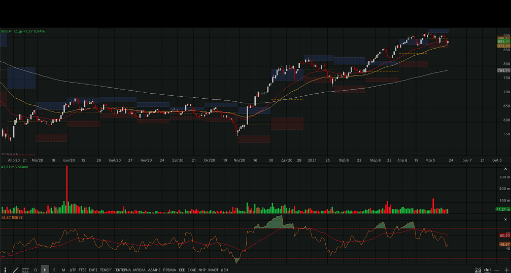Screen dimensions: 511x273
Task: Open the ΕΕΕ symbol chart
Action: point(182,270)
